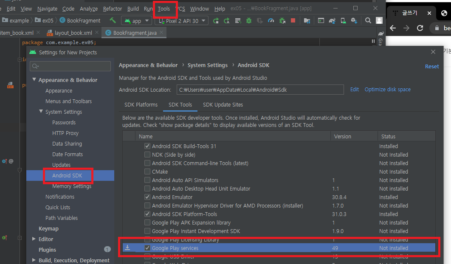Close the layout_book.xml editor tab
Screen dimensions: 451x264
pos(97,33)
